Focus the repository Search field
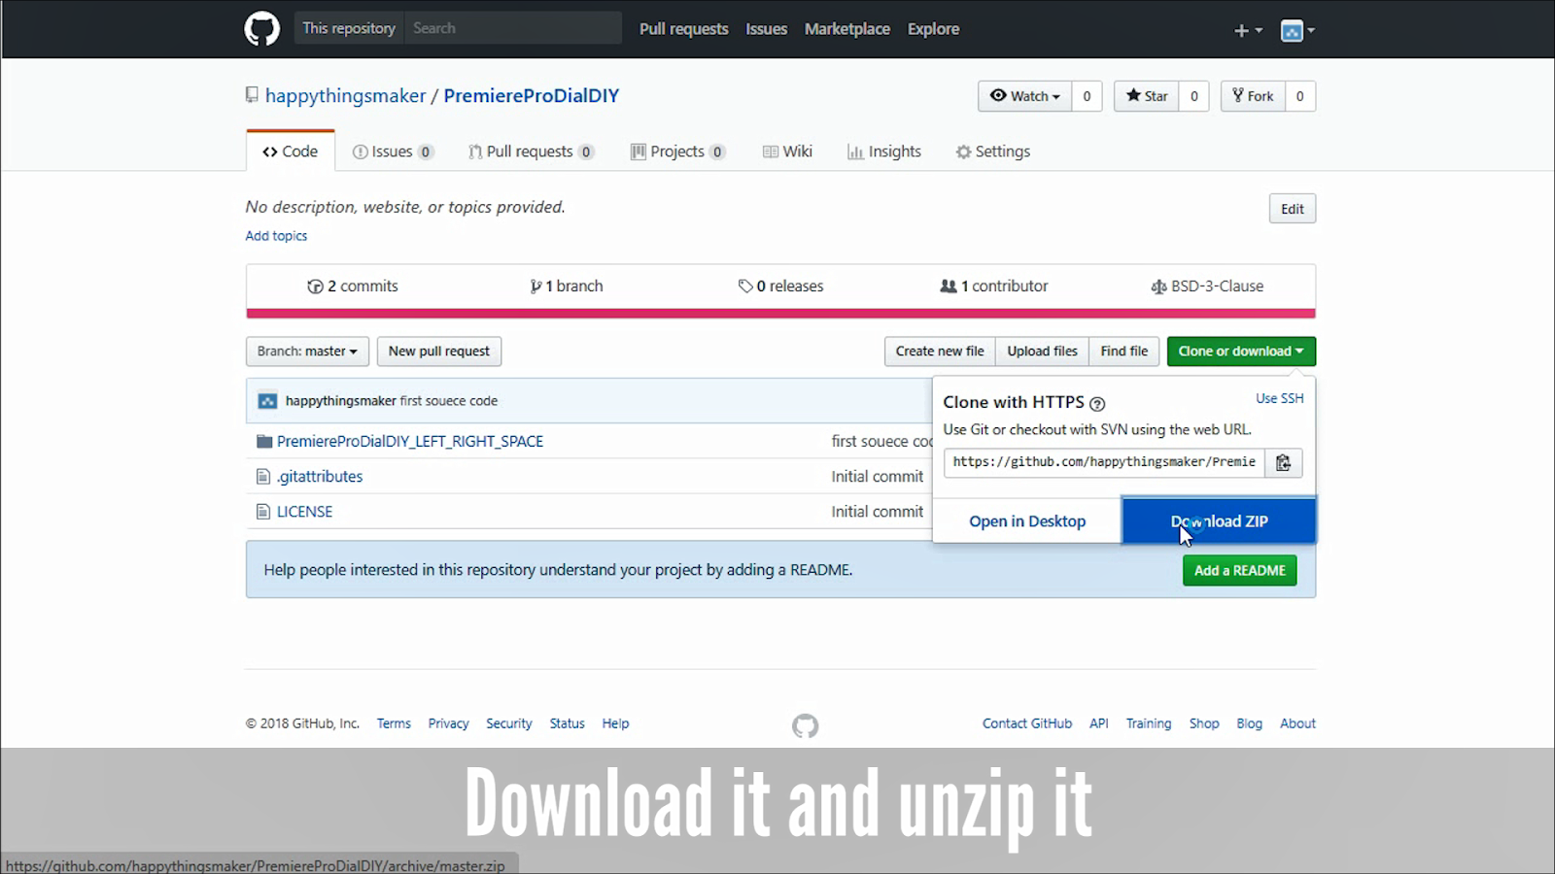 coord(512,28)
